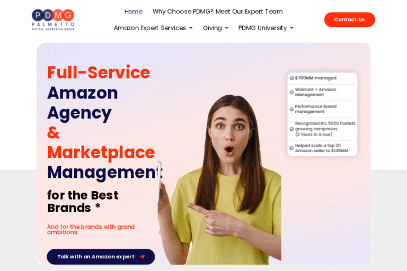Click checkmark icon beside Performance Based management
The width and height of the screenshot is (407, 271).
coord(291,109)
